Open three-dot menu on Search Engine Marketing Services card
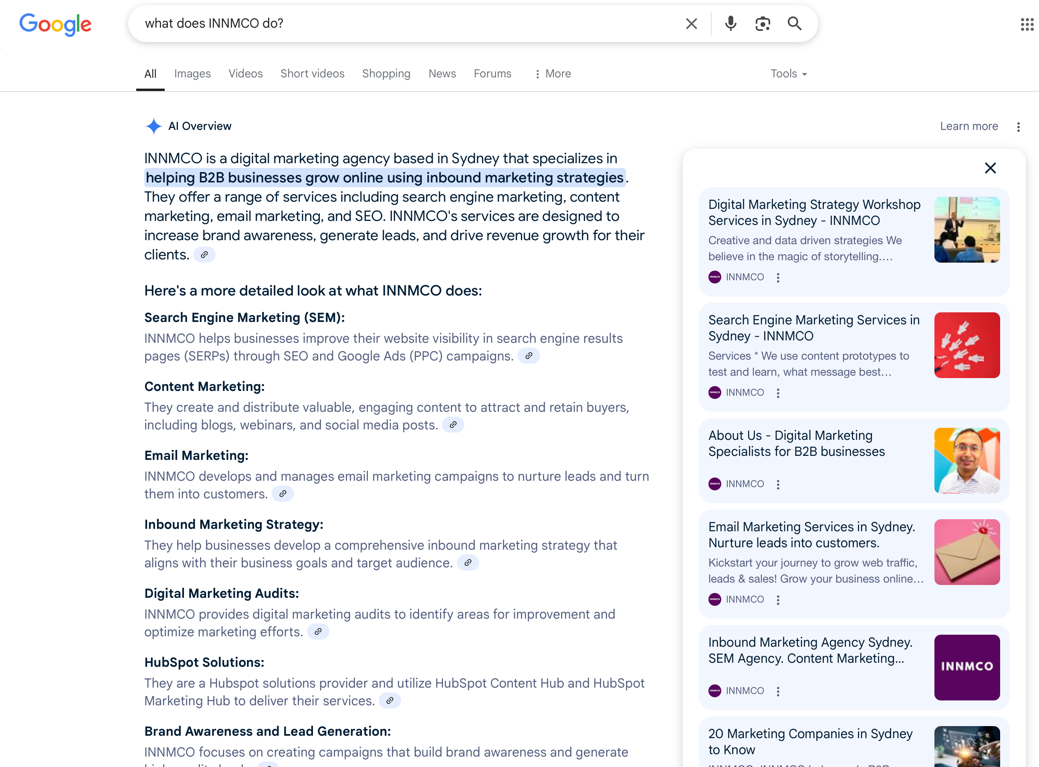 778,393
